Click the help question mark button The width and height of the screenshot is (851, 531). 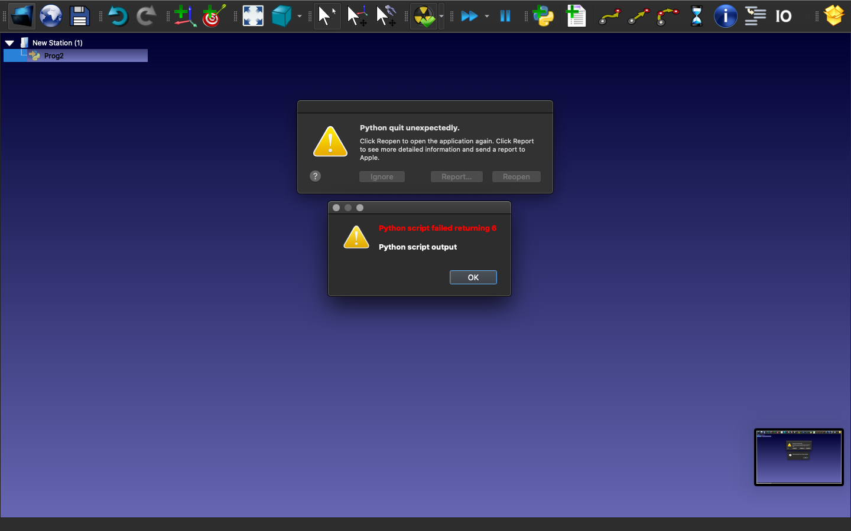pos(316,176)
